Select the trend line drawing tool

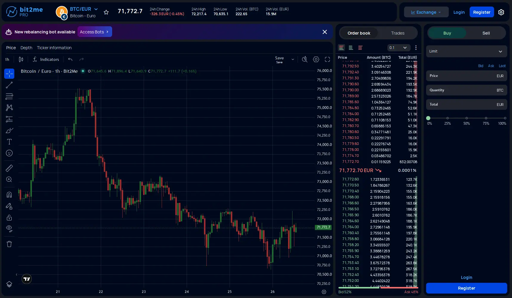(x=9, y=85)
